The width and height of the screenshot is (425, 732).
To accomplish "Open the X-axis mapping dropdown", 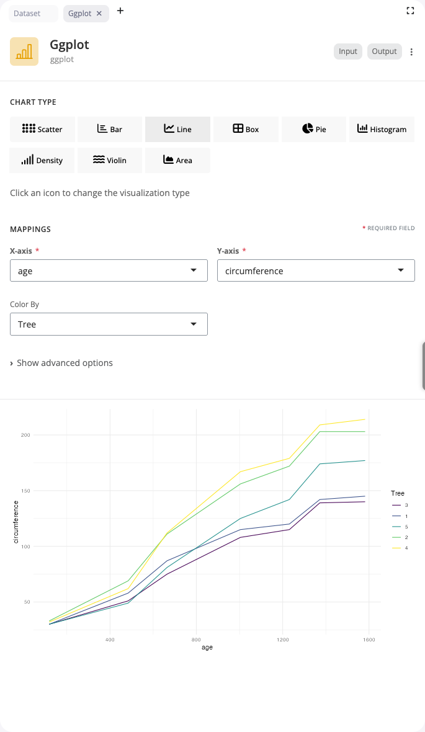I will 109,270.
